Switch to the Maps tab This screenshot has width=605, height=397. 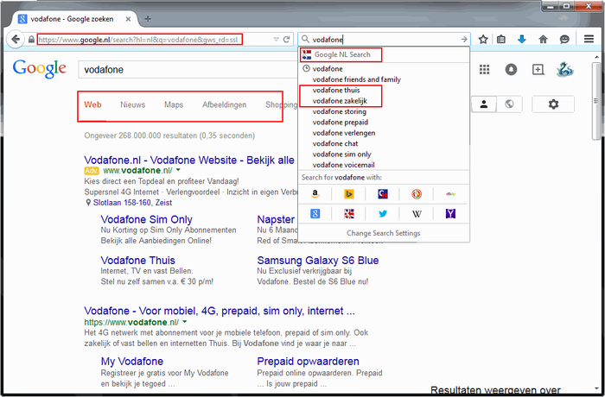coord(174,104)
